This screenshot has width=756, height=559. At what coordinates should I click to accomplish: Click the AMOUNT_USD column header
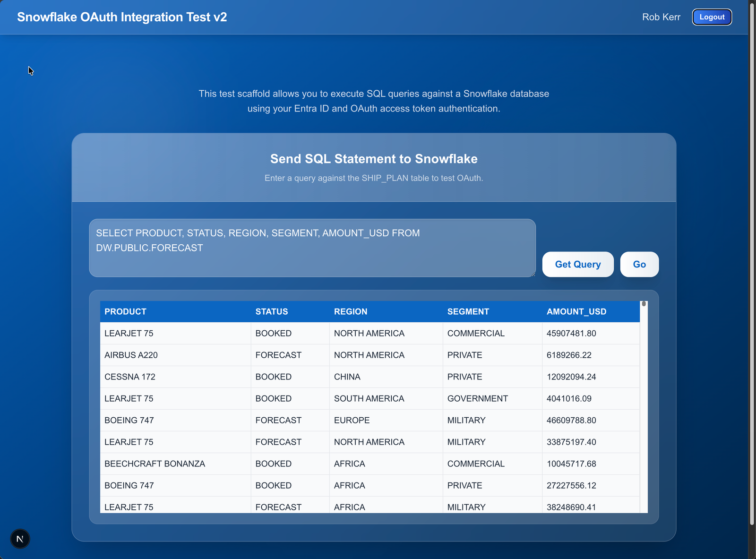[576, 311]
